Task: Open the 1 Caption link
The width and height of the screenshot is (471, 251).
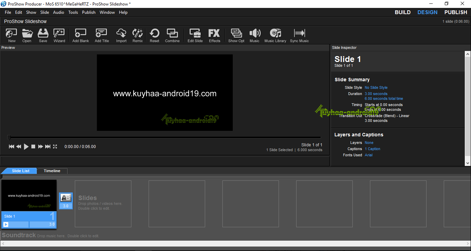Action: point(372,149)
